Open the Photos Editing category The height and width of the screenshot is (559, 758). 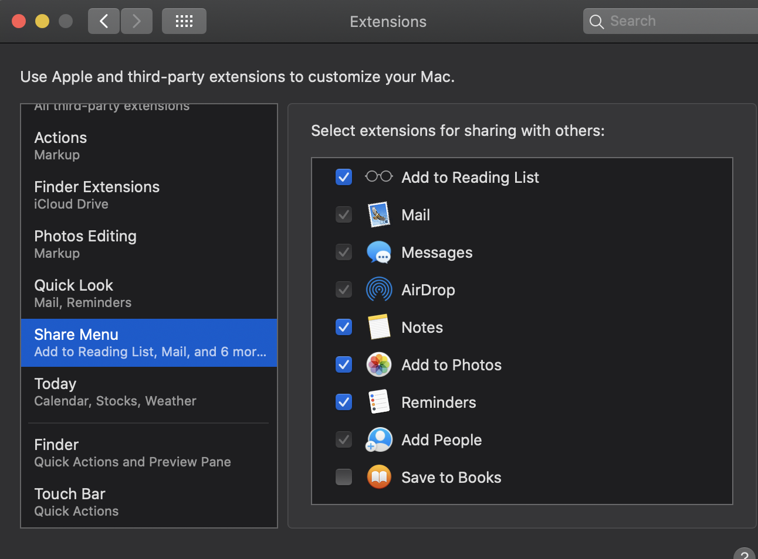(149, 244)
